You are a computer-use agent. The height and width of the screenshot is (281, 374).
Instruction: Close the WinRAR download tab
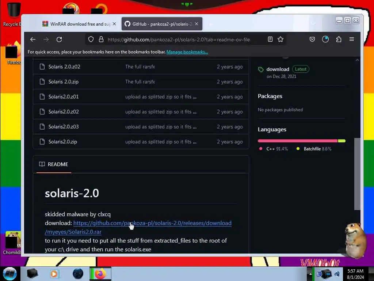tap(114, 24)
